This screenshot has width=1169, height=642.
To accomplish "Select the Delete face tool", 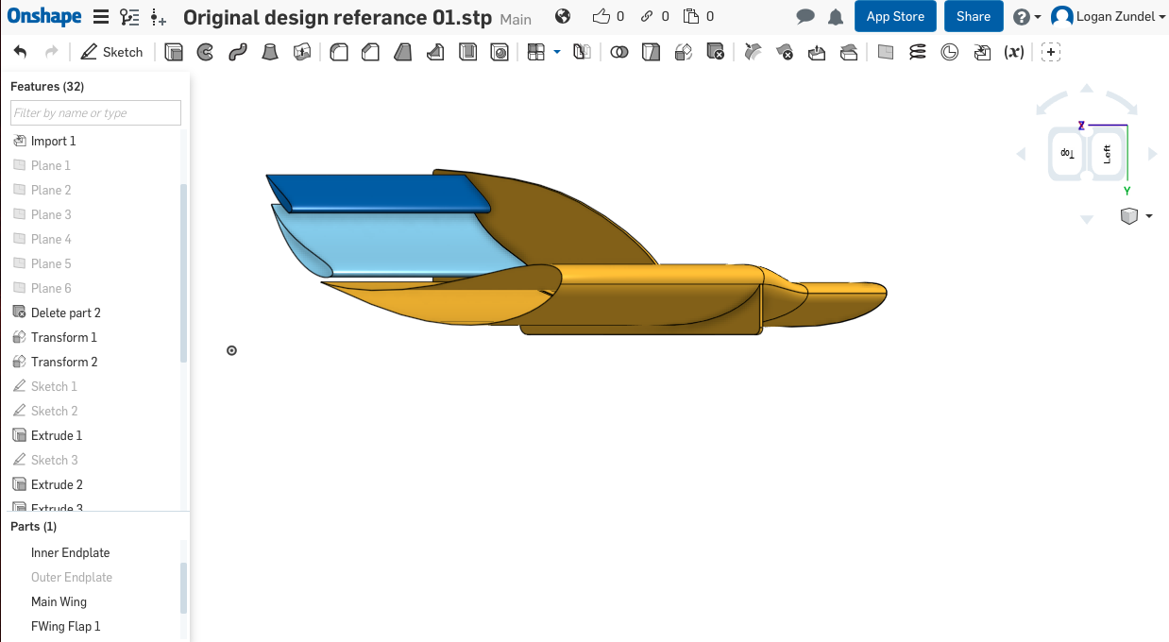I will click(x=785, y=52).
